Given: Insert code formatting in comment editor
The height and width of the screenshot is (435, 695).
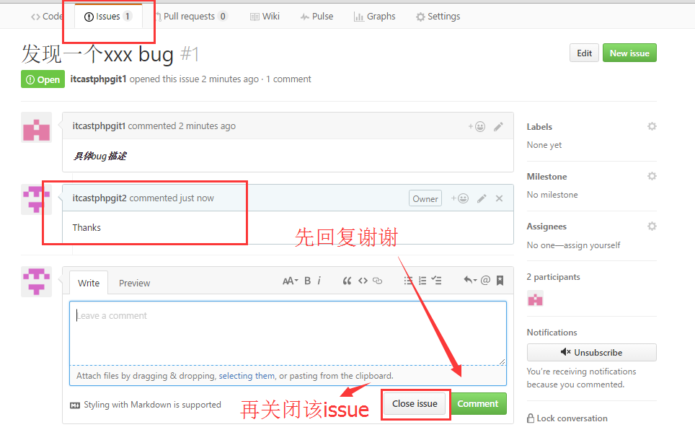Looking at the screenshot, I should point(363,281).
